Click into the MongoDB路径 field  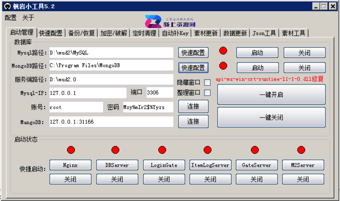tap(111, 65)
